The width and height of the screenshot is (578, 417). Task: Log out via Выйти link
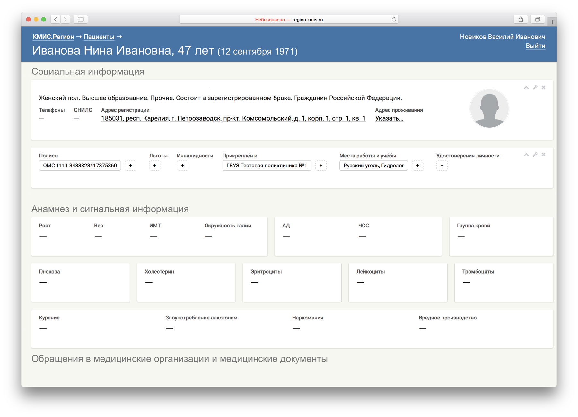(535, 46)
